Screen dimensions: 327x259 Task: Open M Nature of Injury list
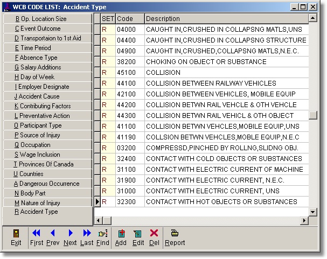[x=47, y=203]
